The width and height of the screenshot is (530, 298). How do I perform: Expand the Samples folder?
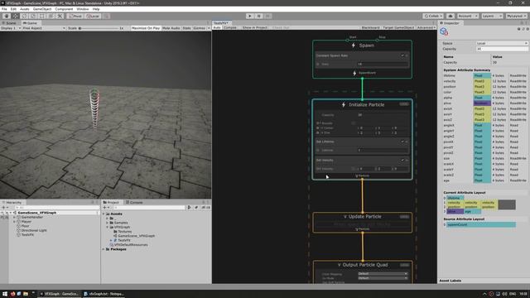[108, 223]
